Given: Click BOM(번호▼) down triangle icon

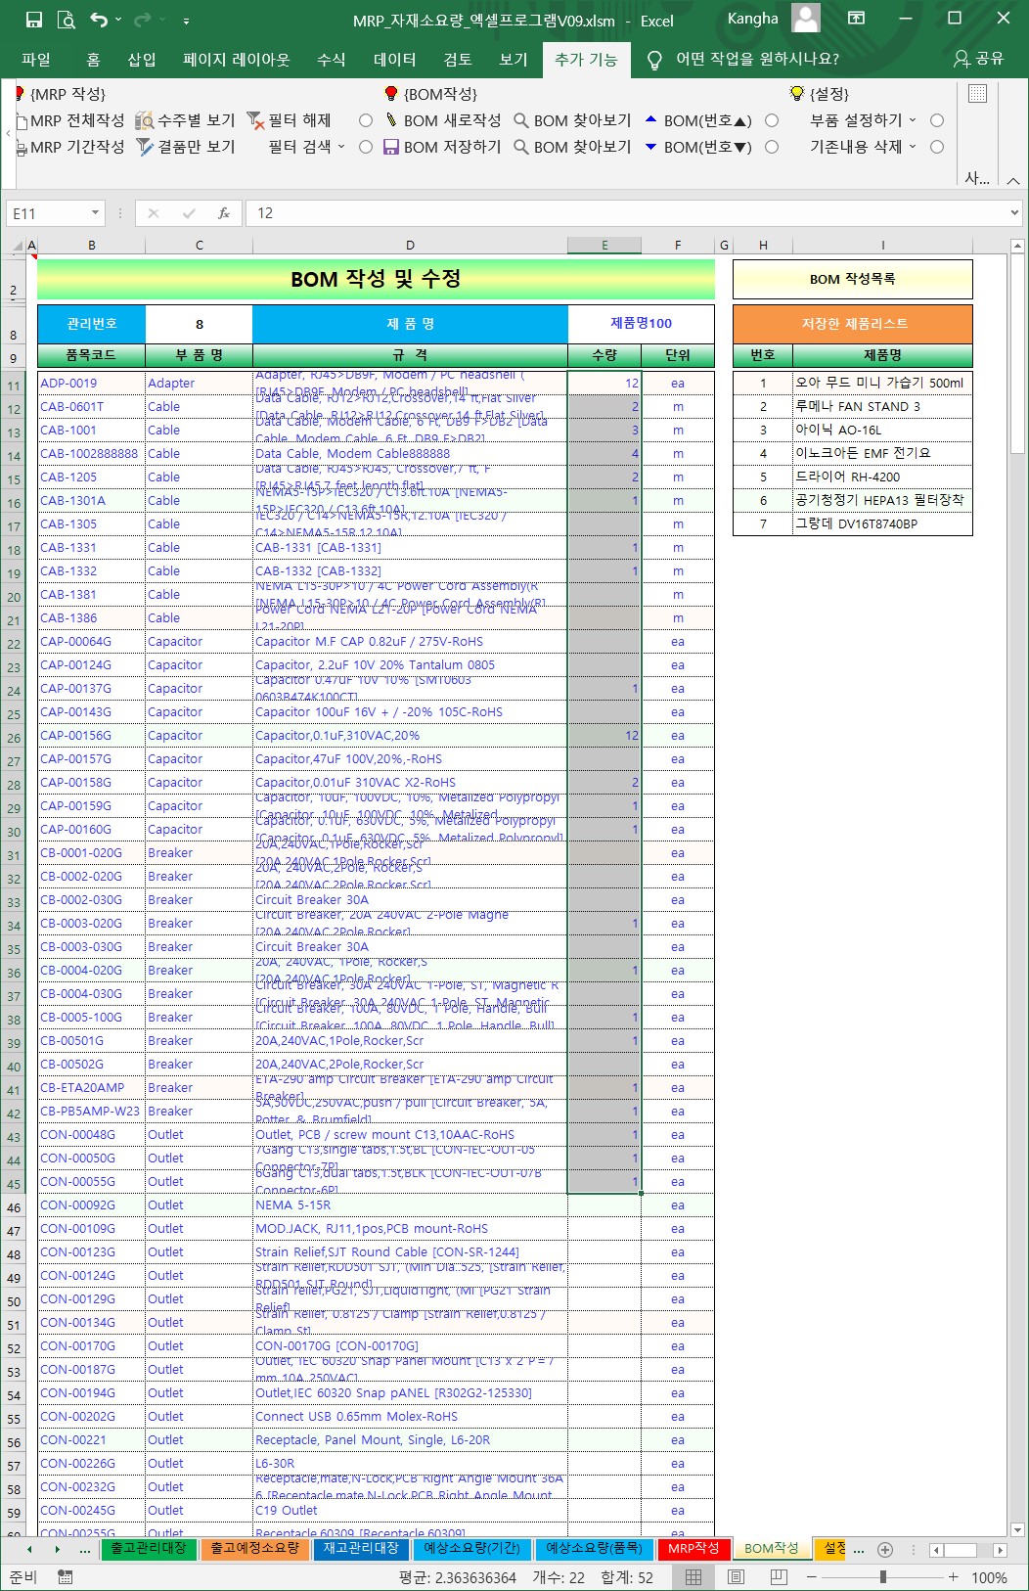Looking at the screenshot, I should [x=650, y=147].
